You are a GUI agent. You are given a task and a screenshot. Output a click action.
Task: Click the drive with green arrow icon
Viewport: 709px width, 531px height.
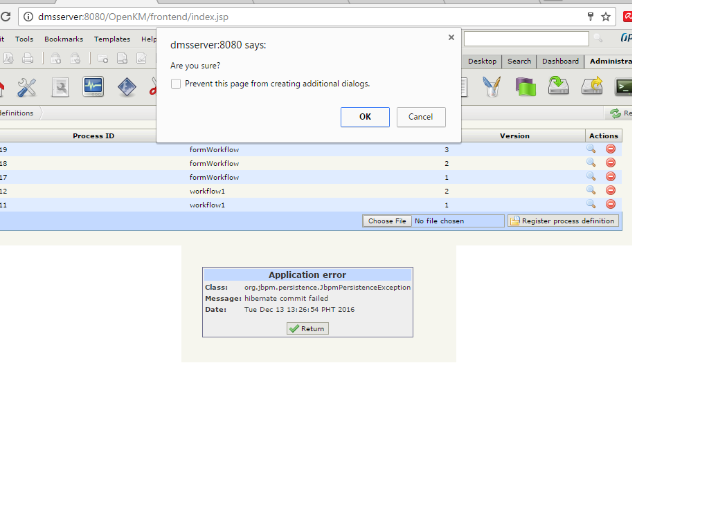(558, 86)
